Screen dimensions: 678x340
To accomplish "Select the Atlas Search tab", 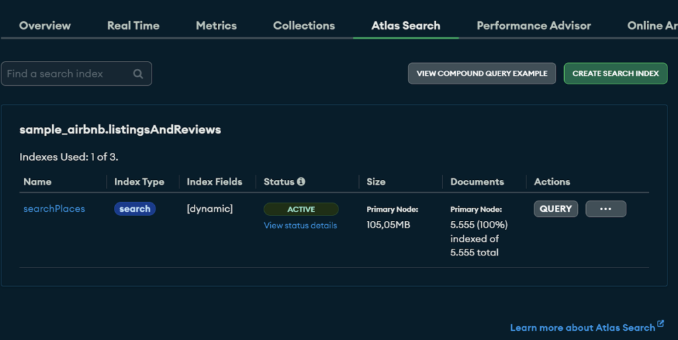I will coord(406,26).
